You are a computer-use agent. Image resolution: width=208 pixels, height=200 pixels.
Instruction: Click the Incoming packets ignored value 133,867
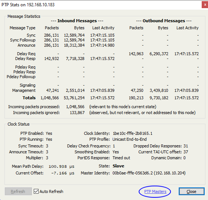(x=77, y=113)
